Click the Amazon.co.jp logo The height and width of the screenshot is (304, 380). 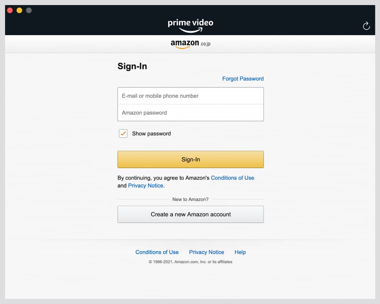point(190,44)
